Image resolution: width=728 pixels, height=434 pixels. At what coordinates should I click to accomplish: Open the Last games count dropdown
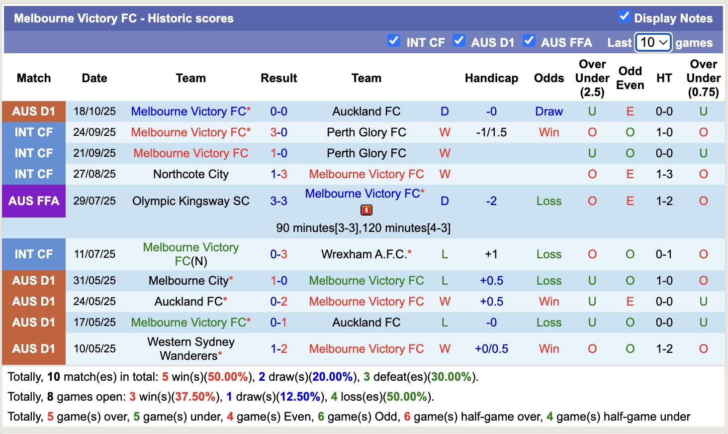click(x=653, y=43)
